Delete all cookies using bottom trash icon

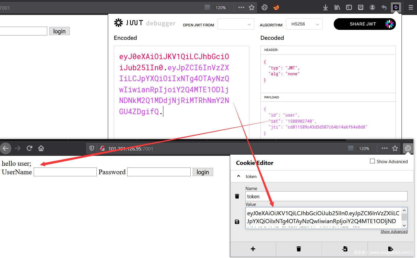pyautogui.click(x=299, y=249)
